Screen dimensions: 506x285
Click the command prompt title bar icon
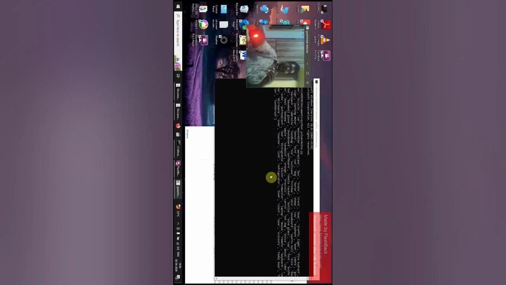[316, 82]
